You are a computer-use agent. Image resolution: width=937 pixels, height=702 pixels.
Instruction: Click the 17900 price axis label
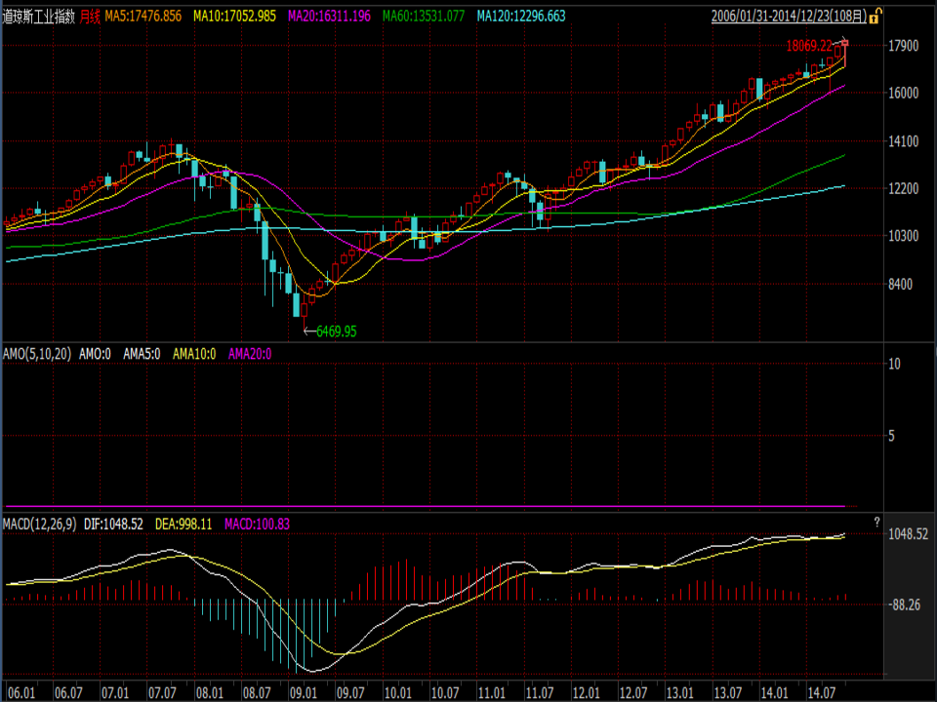(x=904, y=46)
